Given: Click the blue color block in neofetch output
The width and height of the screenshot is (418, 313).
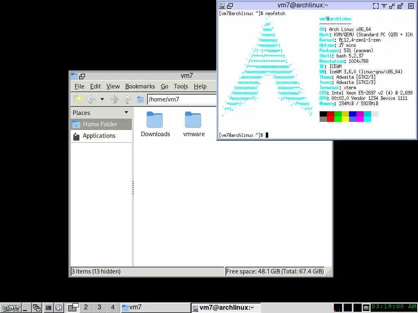Looking at the screenshot, I should 353,117.
